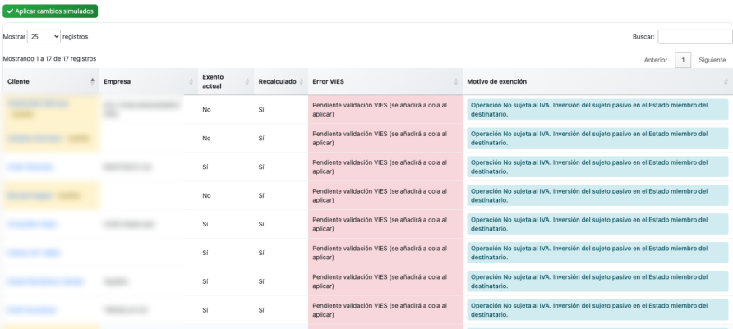Click the sort arrow in Motivo de exención column
The height and width of the screenshot is (329, 733).
point(726,81)
